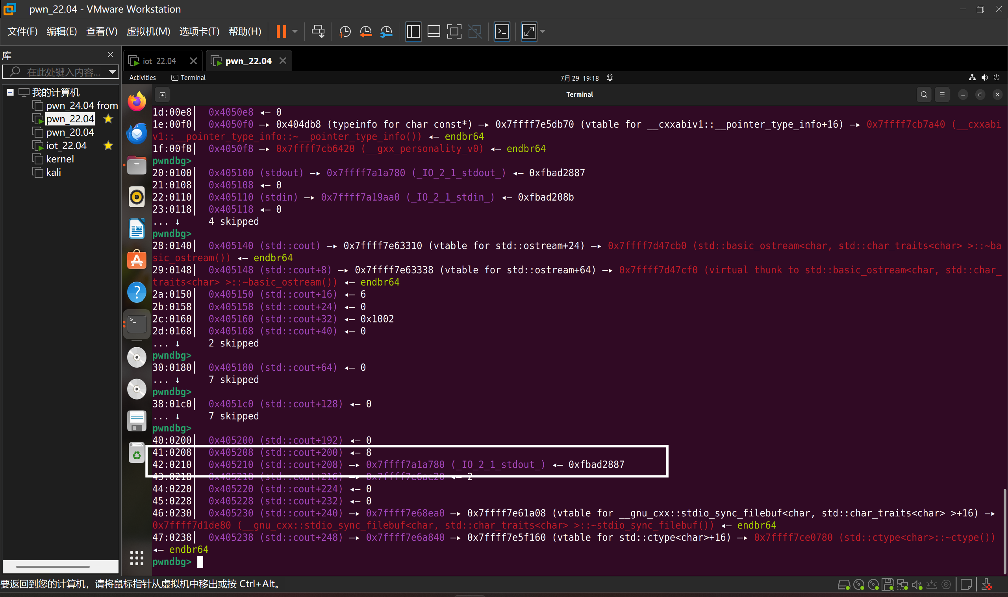Open the clock and calendar panel

coord(580,78)
